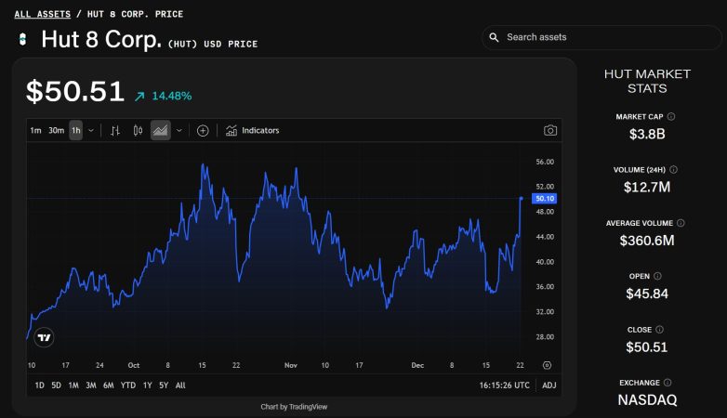727x418 pixels.
Task: Select the YTD date range
Action: (x=128, y=385)
